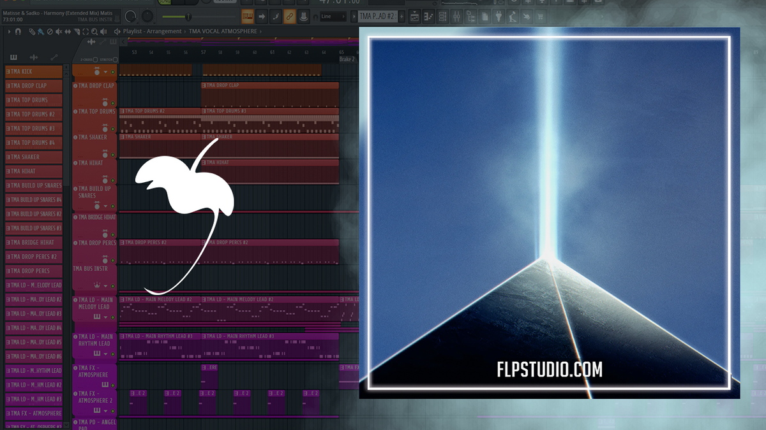Screen dimensions: 766x430
Task: Enable the STRETCH checkbox
Action: 115,59
